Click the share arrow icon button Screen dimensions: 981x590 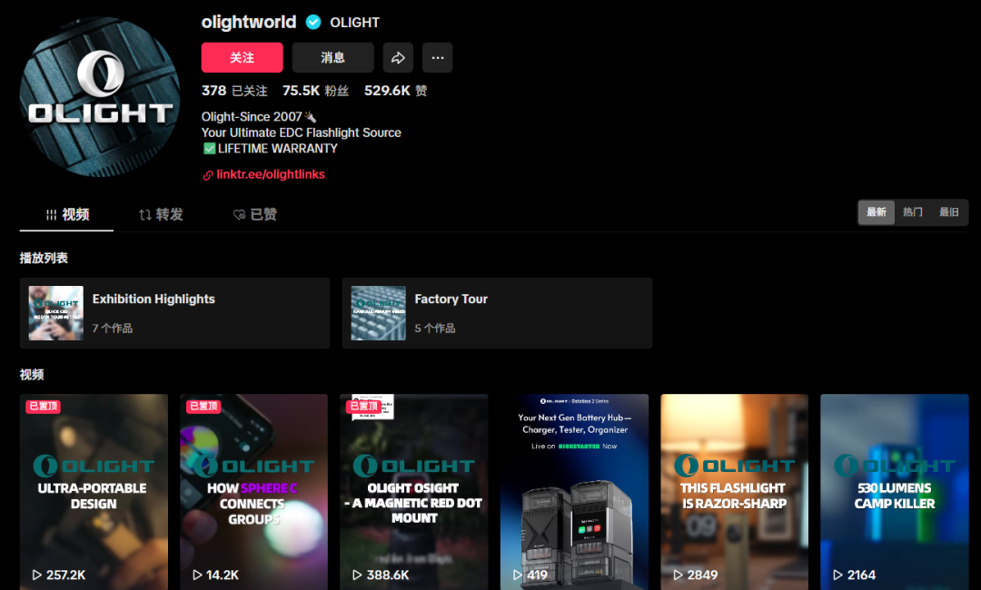pos(398,57)
